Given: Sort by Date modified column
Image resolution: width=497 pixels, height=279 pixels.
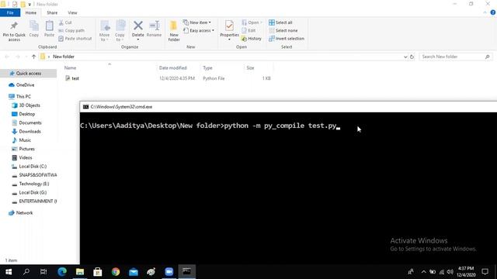Looking at the screenshot, I should (x=172, y=67).
